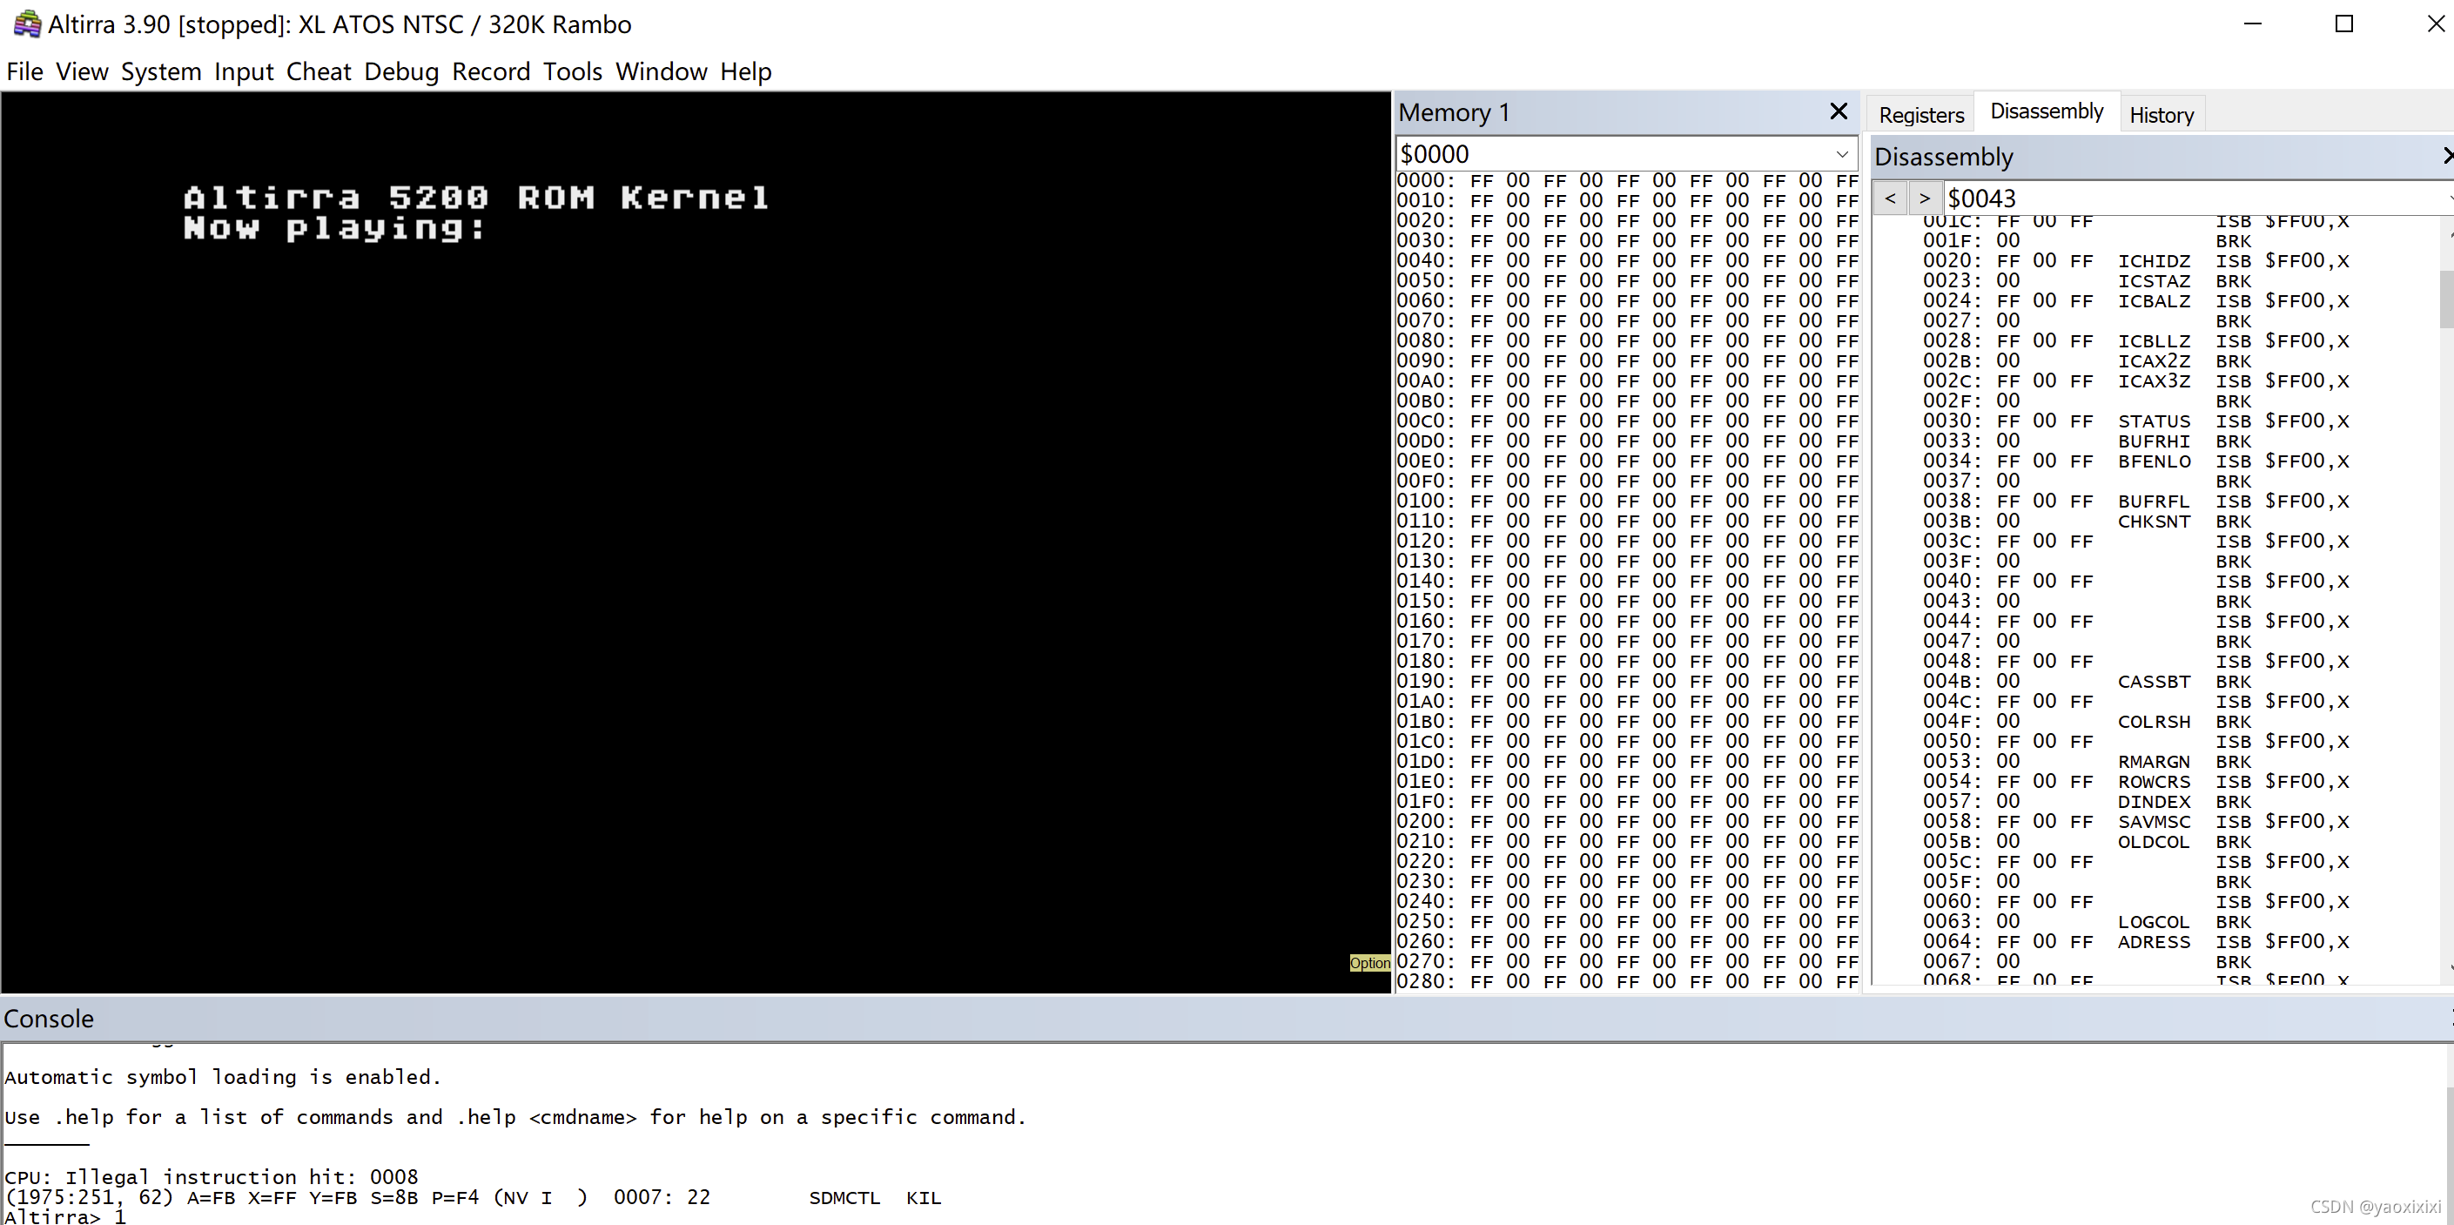Click the Option indicator on emulator display
The height and width of the screenshot is (1225, 2454).
click(1369, 963)
